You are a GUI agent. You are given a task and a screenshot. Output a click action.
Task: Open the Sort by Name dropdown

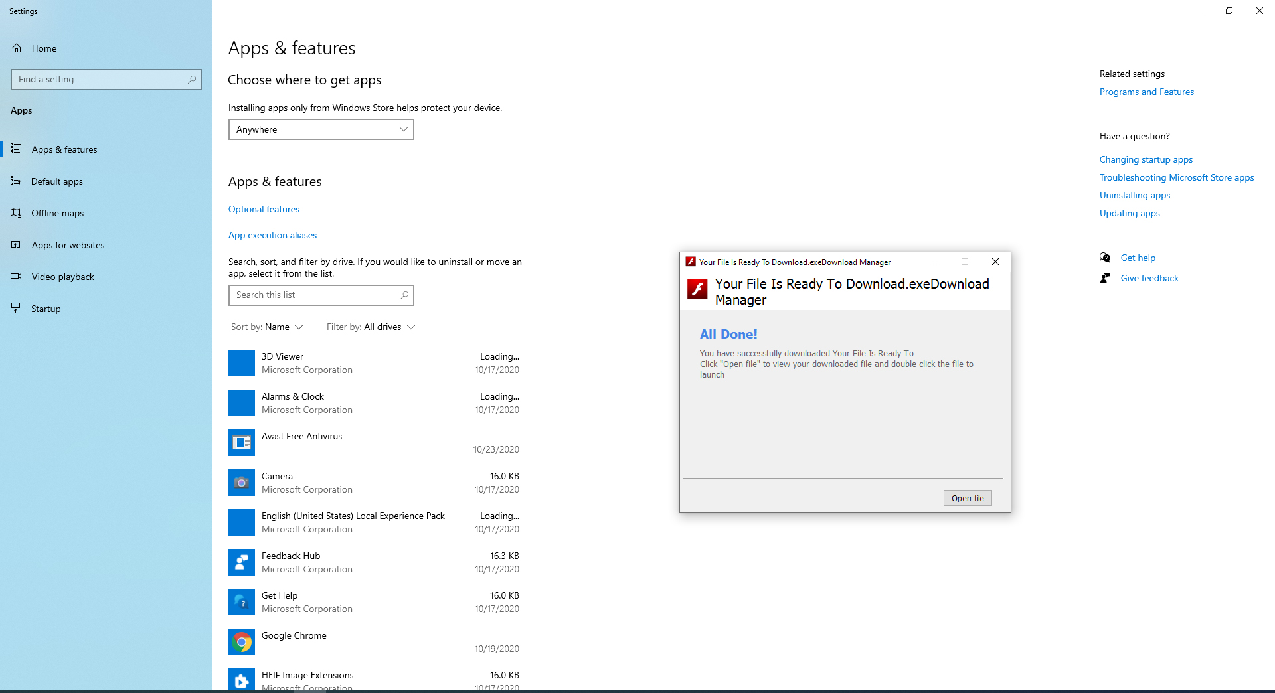point(267,327)
